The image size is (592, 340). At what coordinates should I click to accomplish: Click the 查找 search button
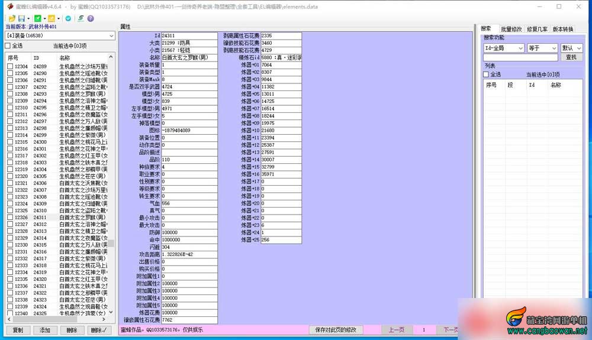571,57
